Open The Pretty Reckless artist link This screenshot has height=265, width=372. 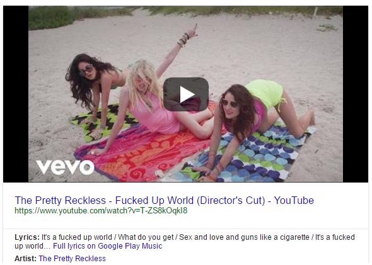coord(72,258)
